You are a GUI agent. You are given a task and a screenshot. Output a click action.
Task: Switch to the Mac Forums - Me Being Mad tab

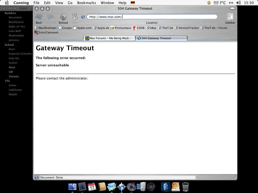click(109, 38)
